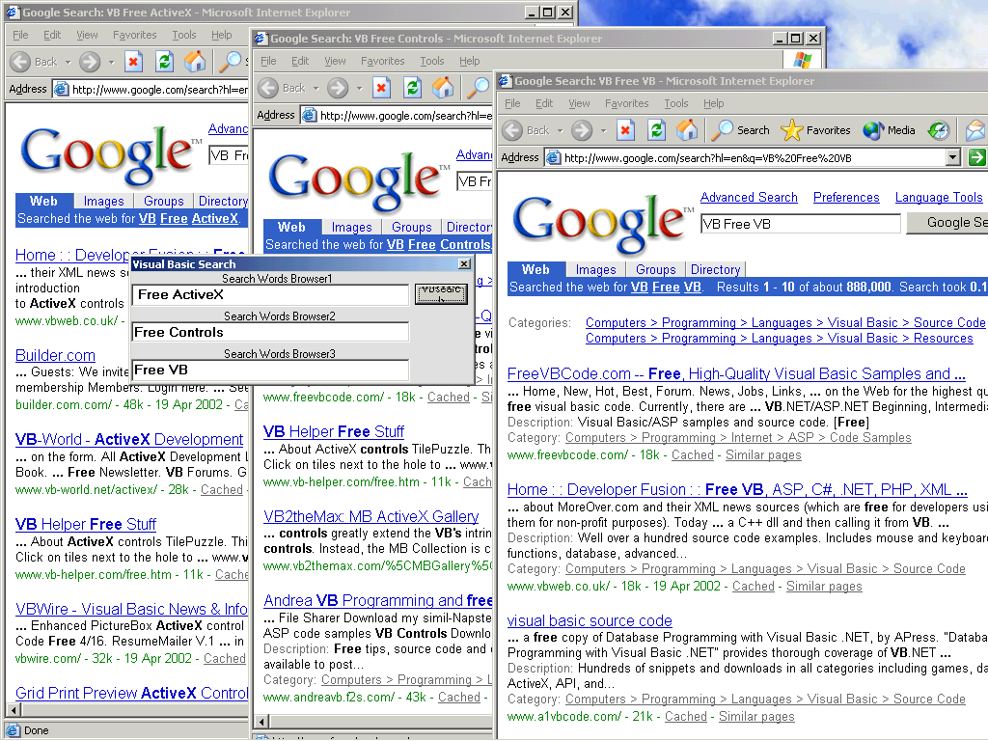Click Search magnifier in VB Free Controls window
This screenshot has height=741, width=988.
pyautogui.click(x=479, y=88)
